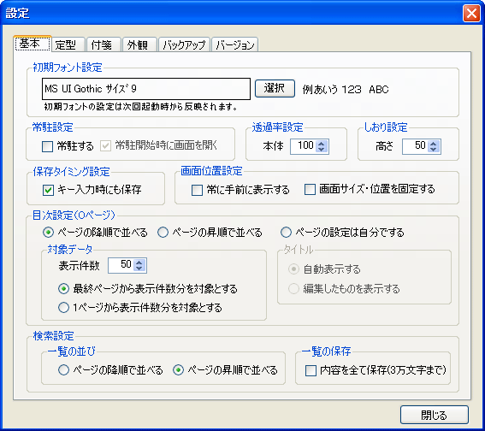Click the 選択 font select button
The image size is (485, 431).
pyautogui.click(x=275, y=89)
